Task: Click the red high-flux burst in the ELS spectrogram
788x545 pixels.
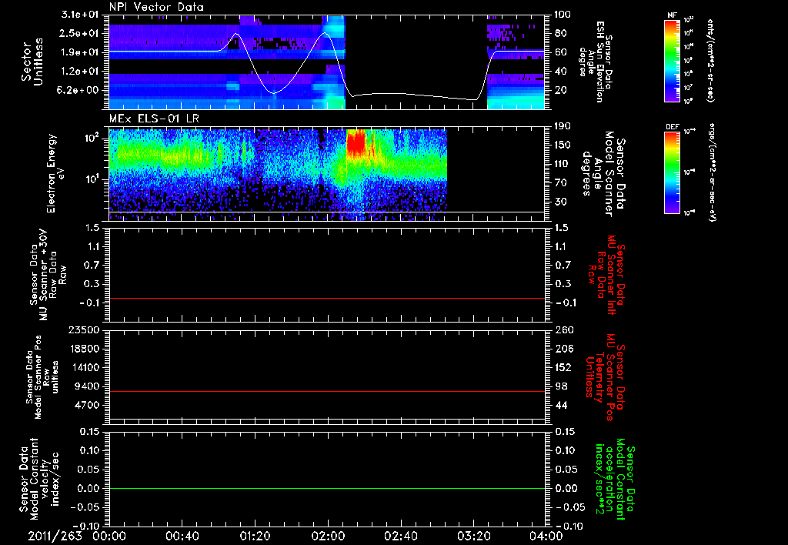Action: [356, 144]
